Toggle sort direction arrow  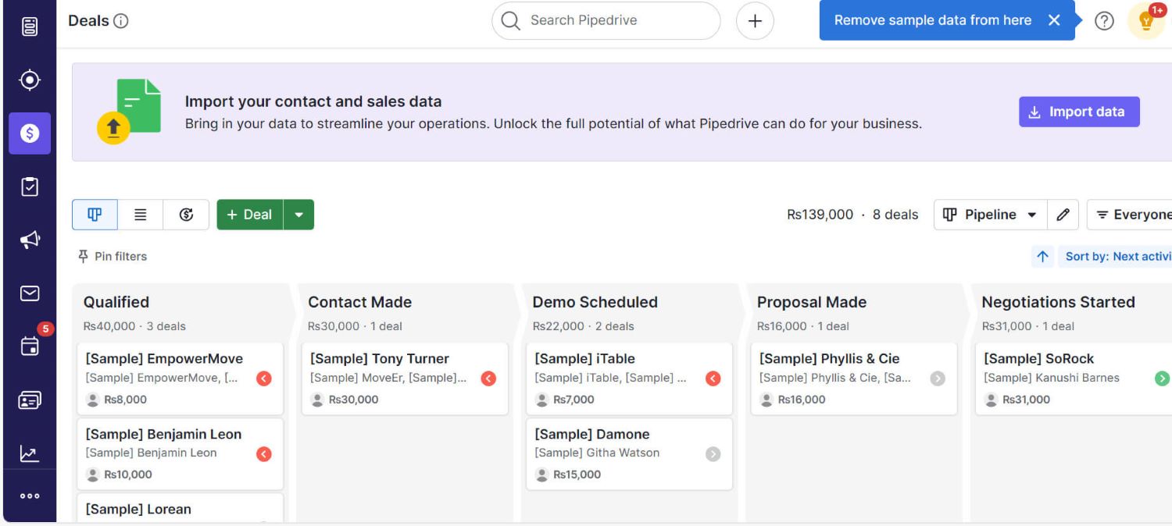pos(1042,257)
